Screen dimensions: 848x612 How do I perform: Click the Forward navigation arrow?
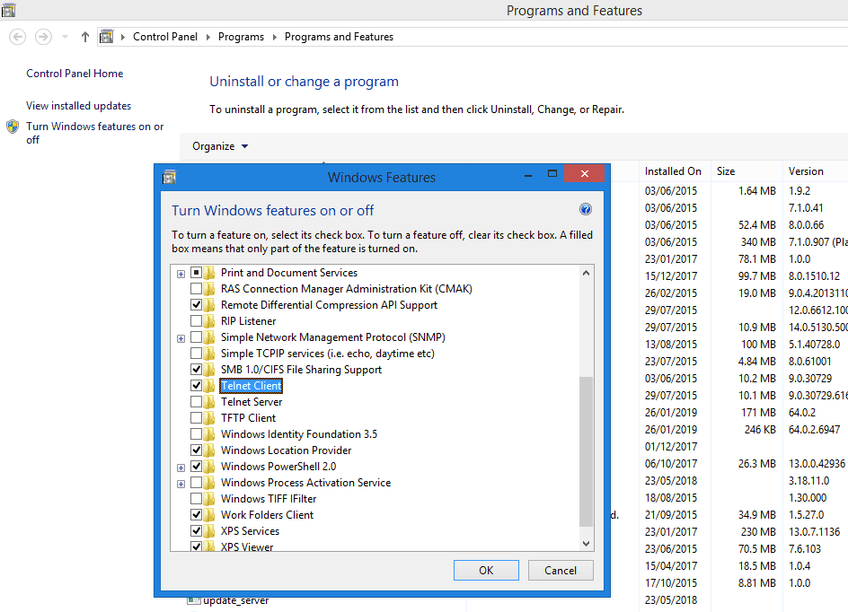(x=43, y=37)
